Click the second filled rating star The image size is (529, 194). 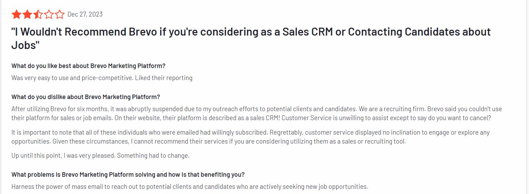coord(27,14)
